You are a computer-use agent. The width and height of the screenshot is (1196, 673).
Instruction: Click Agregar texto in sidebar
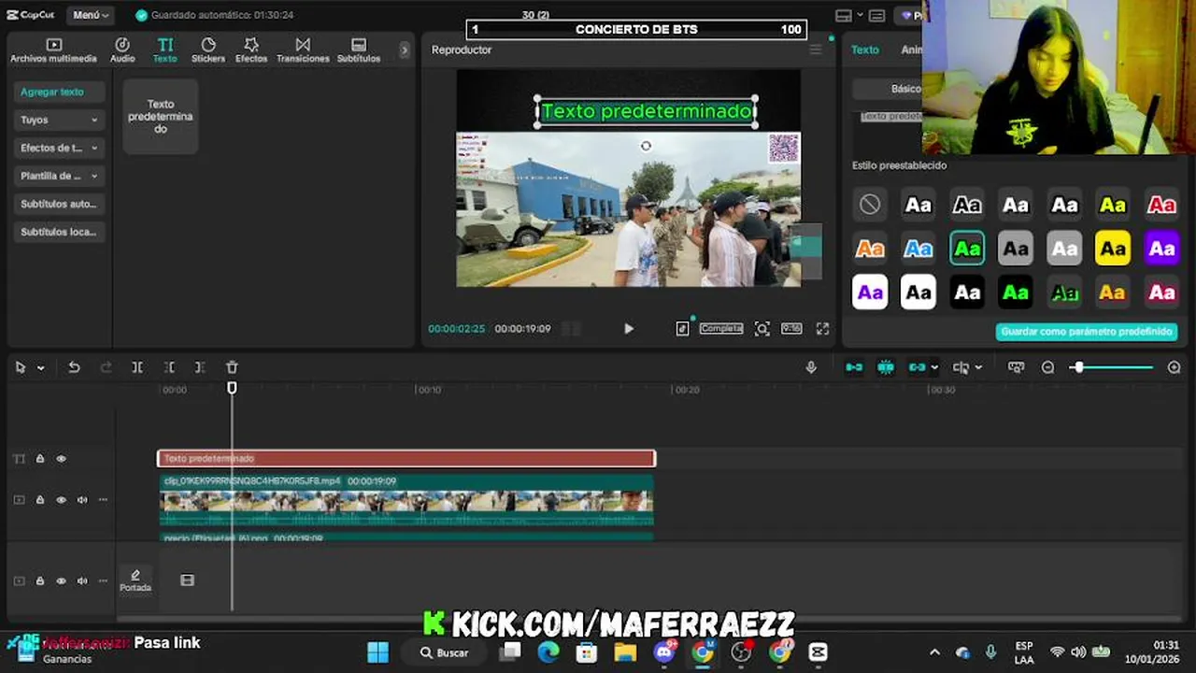click(x=59, y=92)
